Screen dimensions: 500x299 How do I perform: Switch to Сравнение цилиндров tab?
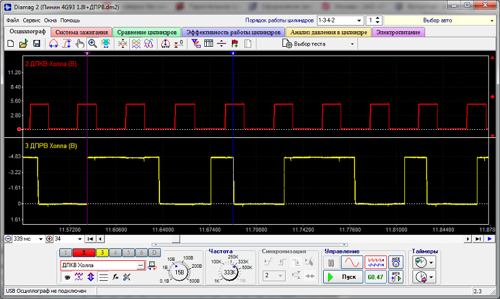[147, 32]
